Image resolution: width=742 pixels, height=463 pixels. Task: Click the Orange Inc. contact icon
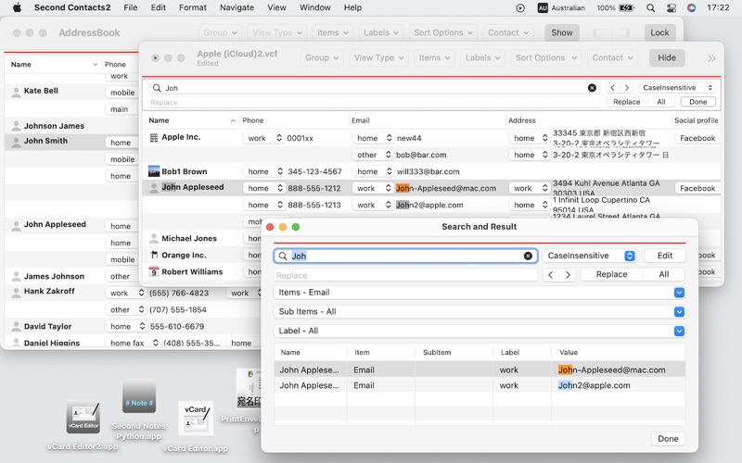click(154, 255)
